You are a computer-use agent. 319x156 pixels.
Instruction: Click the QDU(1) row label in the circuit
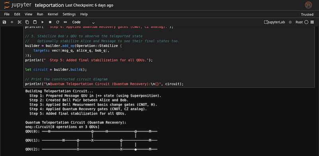tap(32, 140)
